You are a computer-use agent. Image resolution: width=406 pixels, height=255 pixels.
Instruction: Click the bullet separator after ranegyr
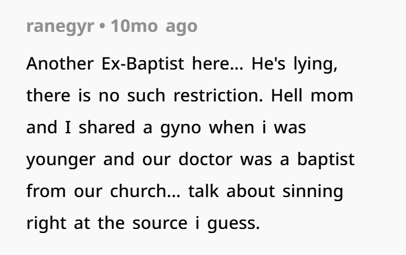tap(102, 27)
